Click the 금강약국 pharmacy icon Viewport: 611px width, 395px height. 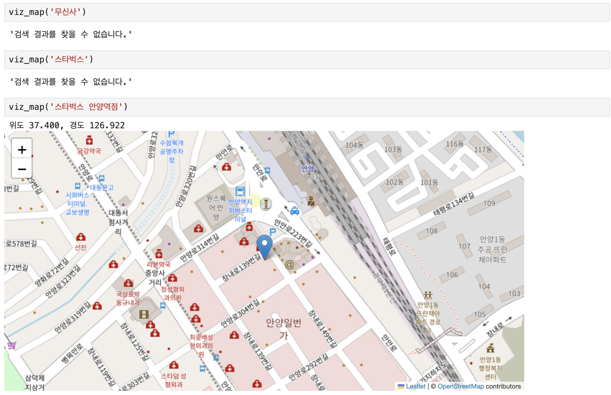point(89,140)
